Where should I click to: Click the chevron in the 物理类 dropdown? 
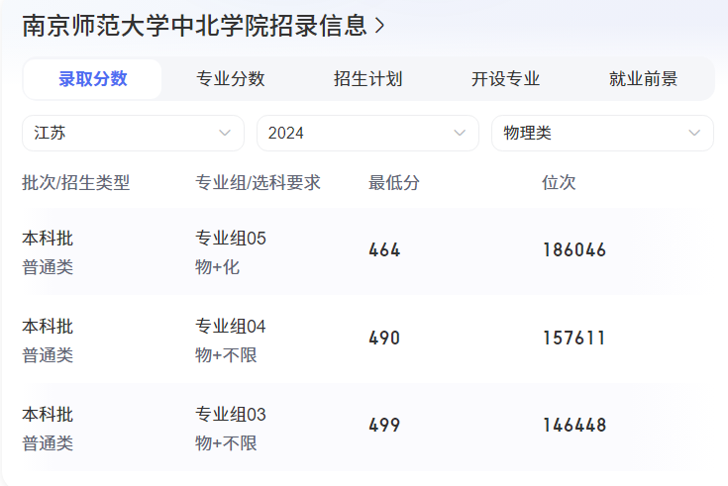pyautogui.click(x=694, y=134)
